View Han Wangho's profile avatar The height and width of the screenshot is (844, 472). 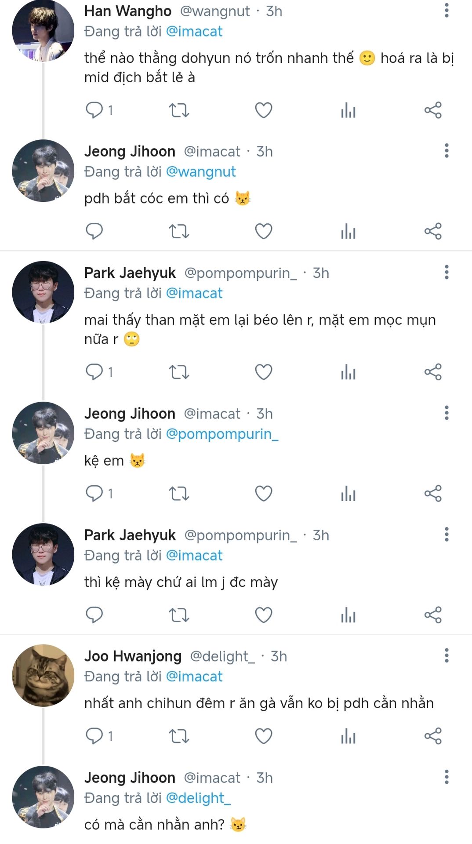click(x=43, y=31)
